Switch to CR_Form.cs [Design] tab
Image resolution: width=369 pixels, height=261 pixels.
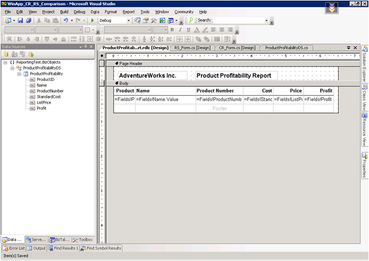(x=237, y=48)
